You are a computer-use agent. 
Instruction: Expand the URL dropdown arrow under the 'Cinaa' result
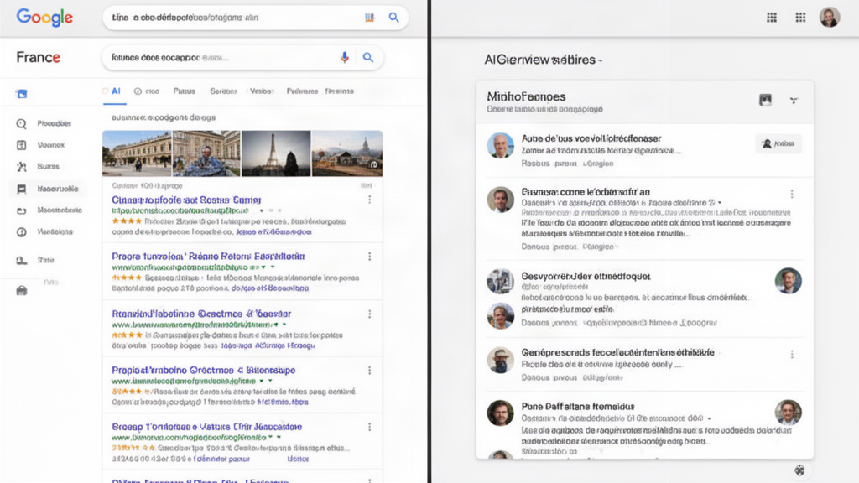262,210
